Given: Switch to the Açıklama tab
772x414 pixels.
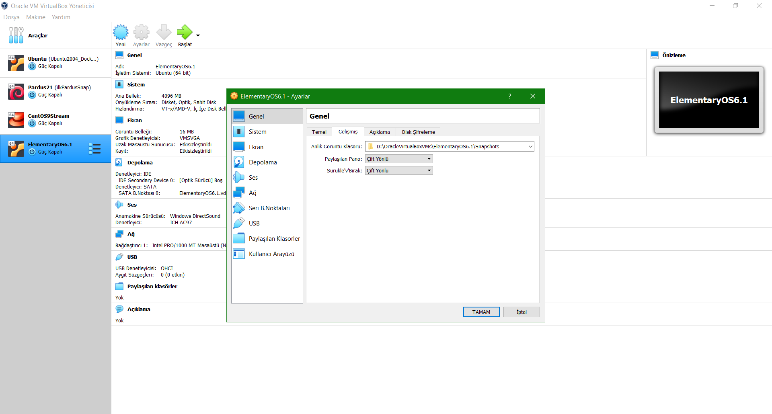Looking at the screenshot, I should click(x=380, y=132).
